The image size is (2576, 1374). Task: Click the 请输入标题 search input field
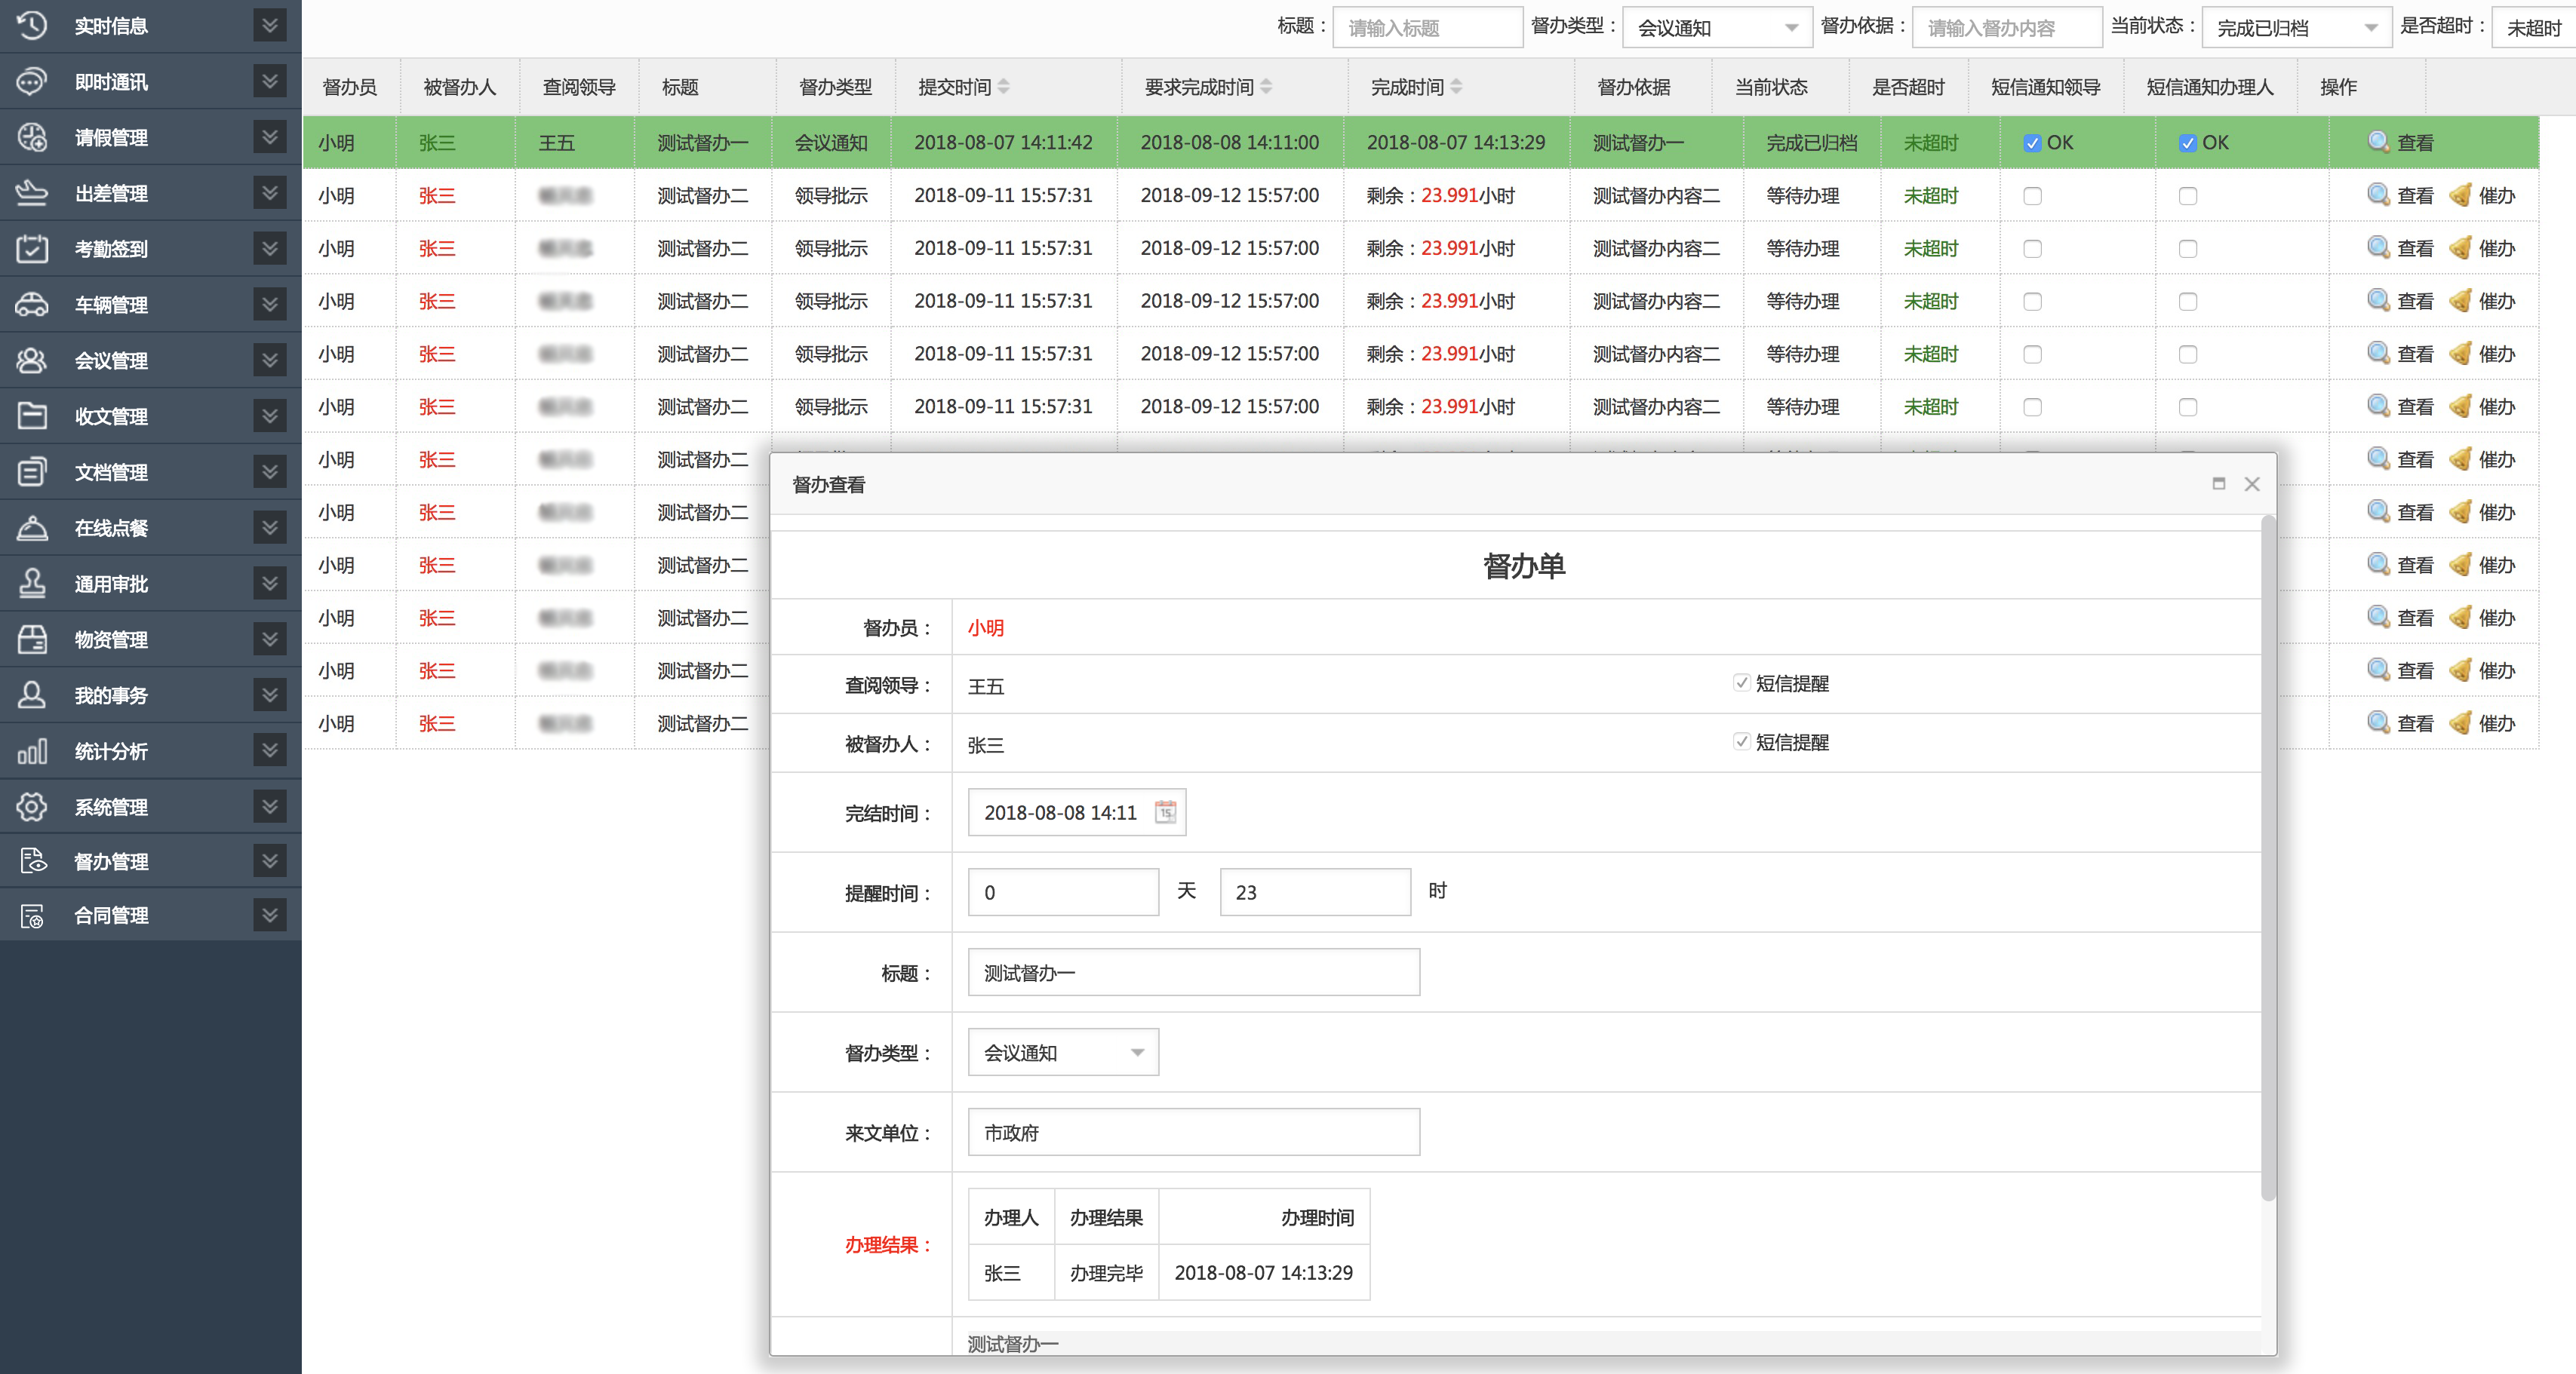coord(1427,28)
